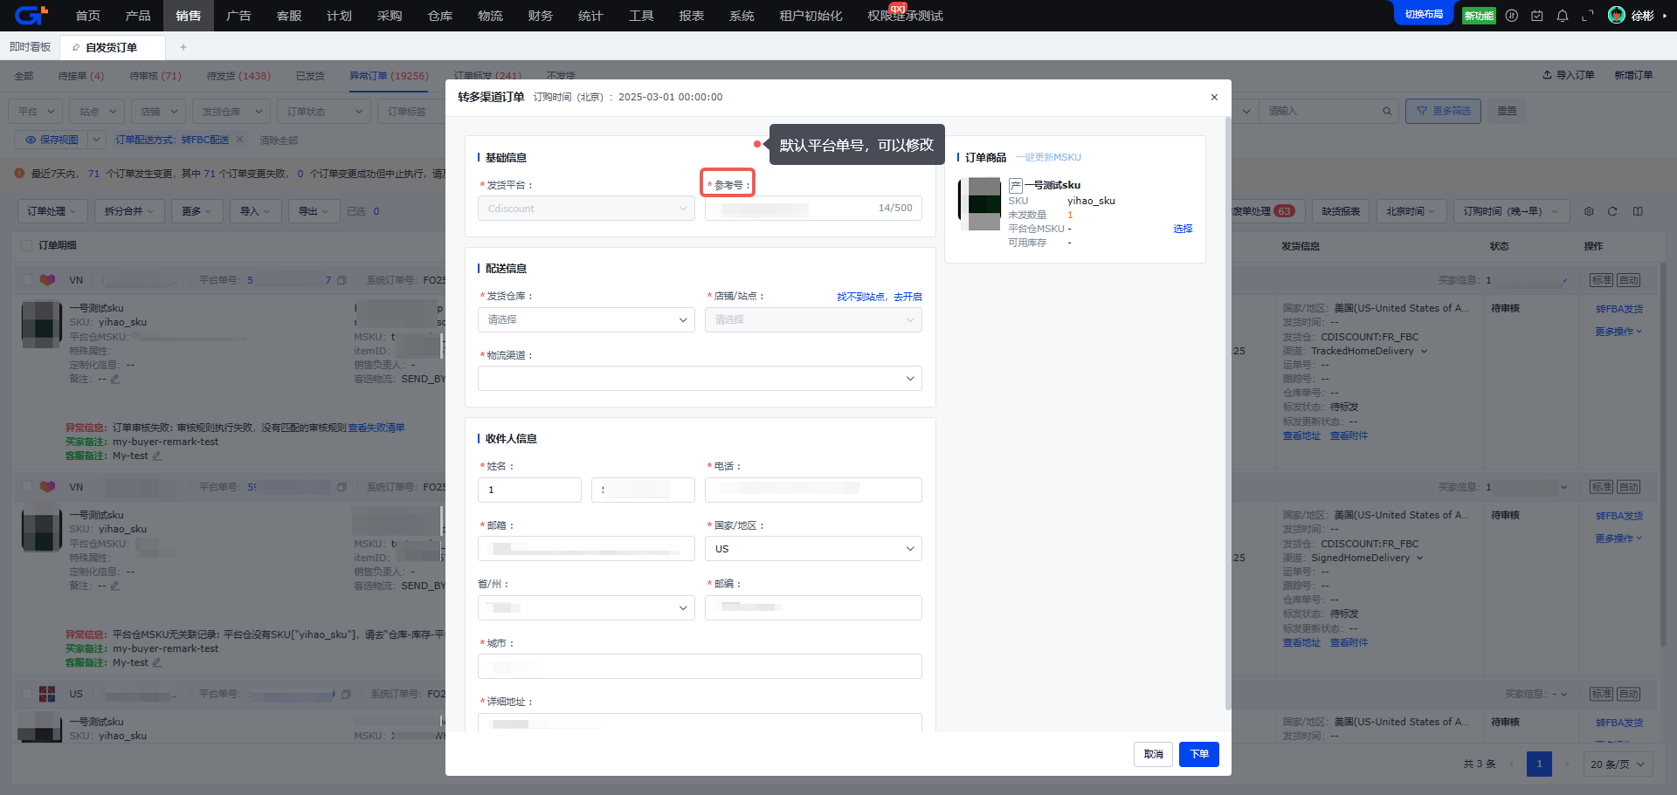Click 取消 to cancel the dialog
The width and height of the screenshot is (1677, 795).
coord(1154,754)
